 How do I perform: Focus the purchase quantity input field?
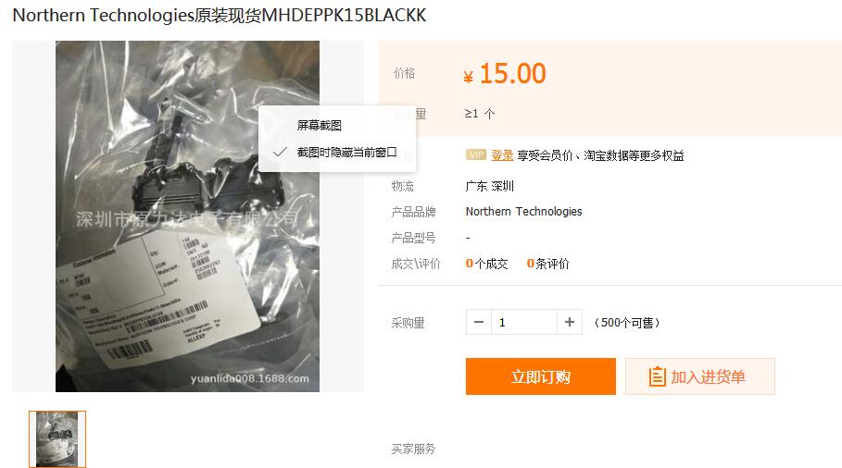[523, 322]
